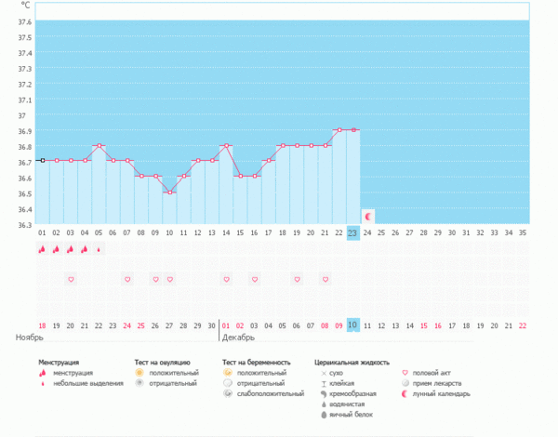558x437 pixels.
Task: Click the positive ovulation test legend icon
Action: point(139,372)
